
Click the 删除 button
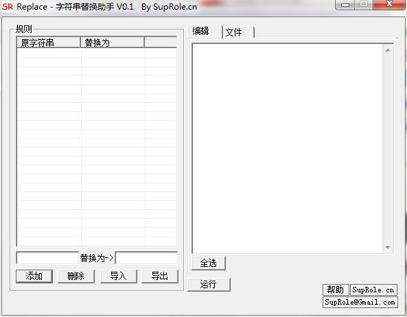tap(76, 276)
